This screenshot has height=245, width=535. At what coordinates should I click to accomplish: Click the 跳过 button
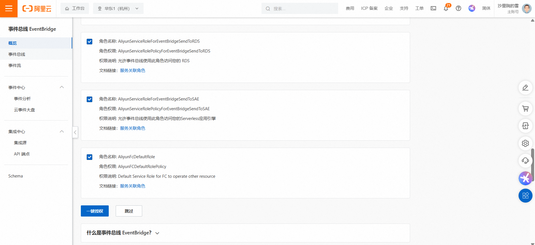coord(129,211)
